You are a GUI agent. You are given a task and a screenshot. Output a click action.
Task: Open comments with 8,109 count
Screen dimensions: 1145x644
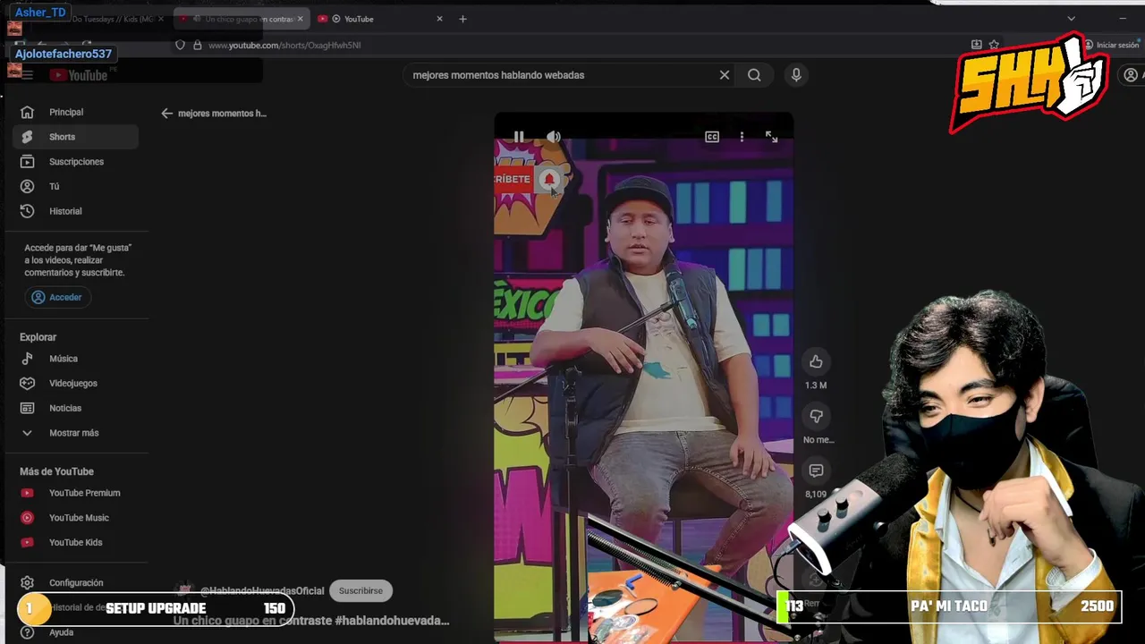tap(816, 470)
